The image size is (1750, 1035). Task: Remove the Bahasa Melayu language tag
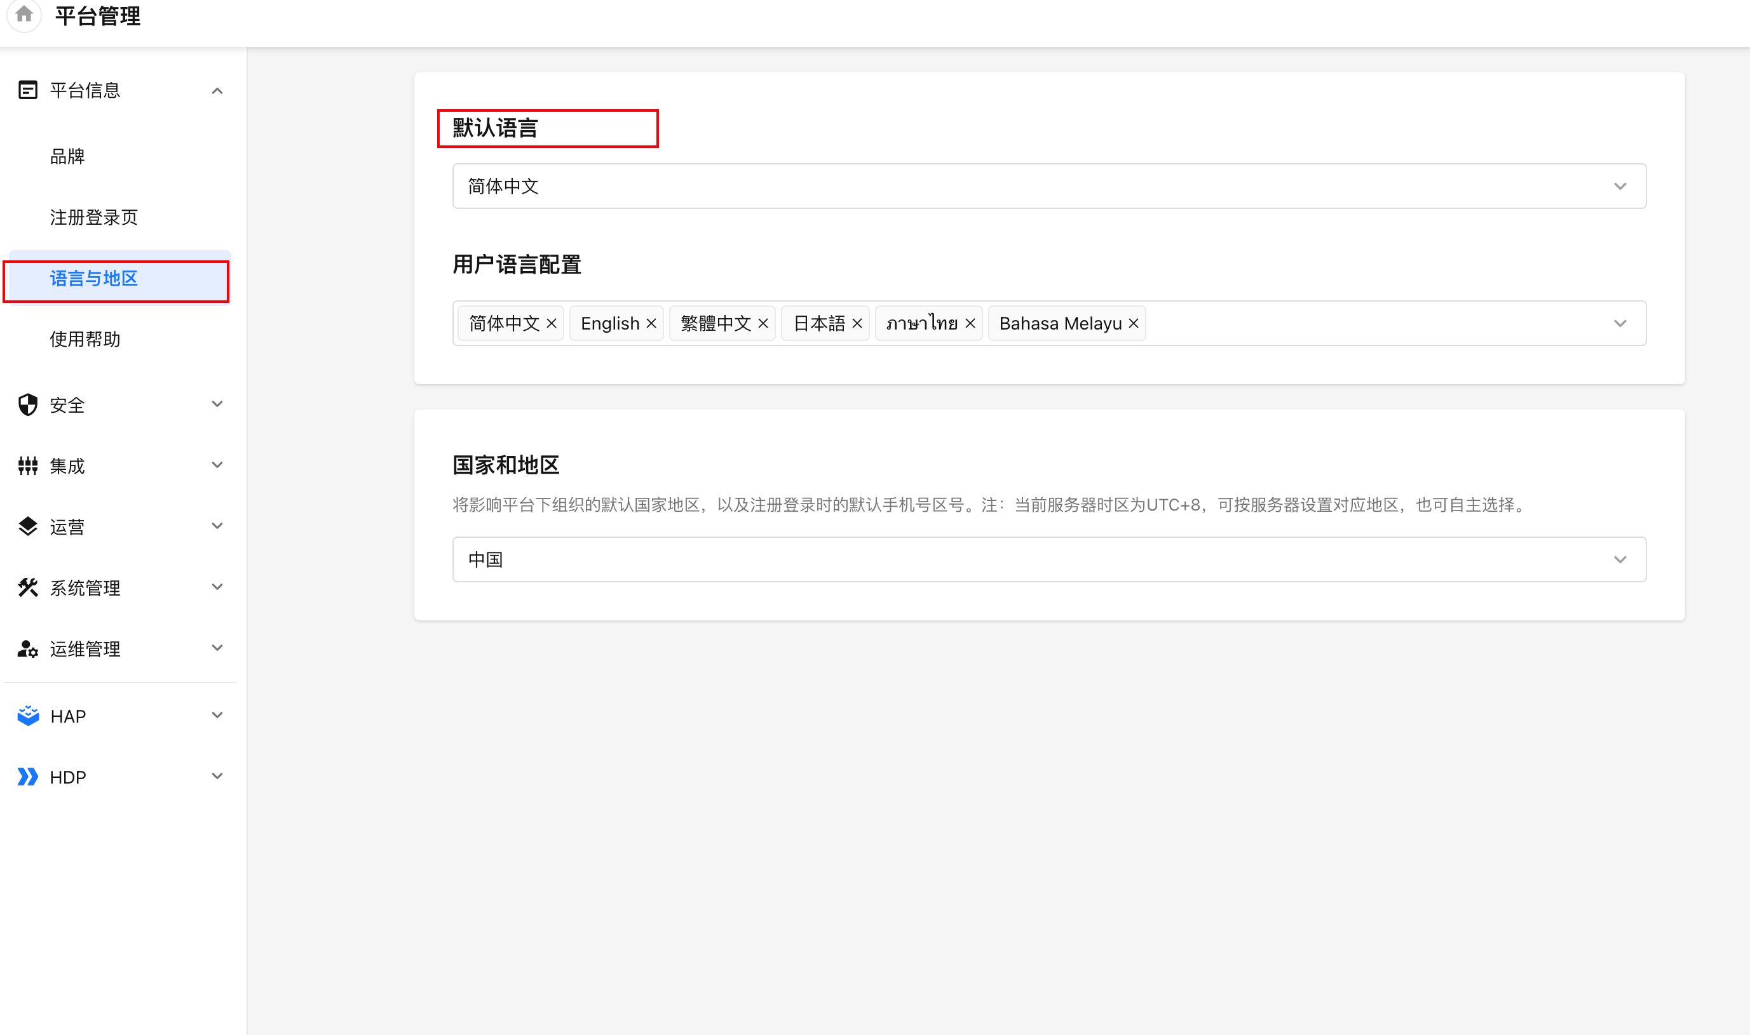coord(1133,324)
